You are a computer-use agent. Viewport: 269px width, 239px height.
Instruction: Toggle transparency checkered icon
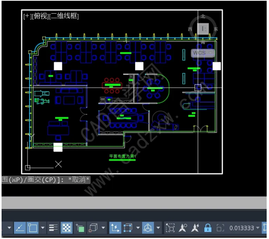pos(67,229)
